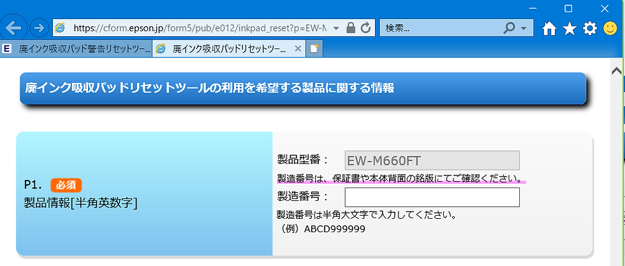
Task: Click the hint 製造番号は半角大文字で入力してください。
Action: click(x=366, y=216)
